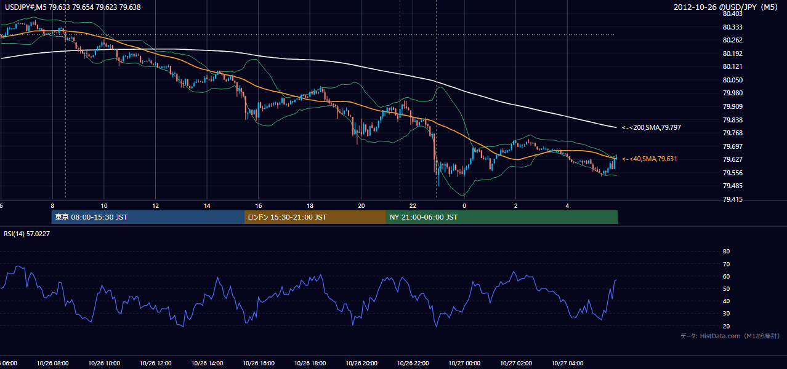Click the 10/26 16:00 time label
Viewport: 787px width, 369px height.
[x=258, y=363]
